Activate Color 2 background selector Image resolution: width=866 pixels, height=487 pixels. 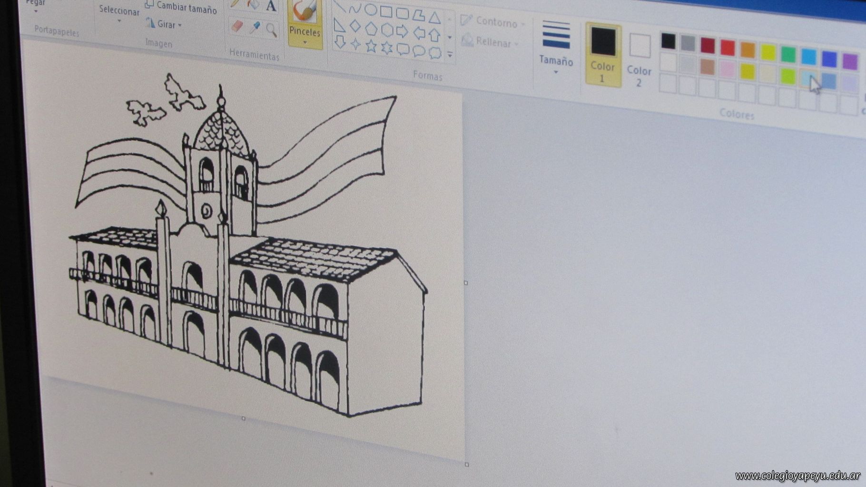[x=640, y=59]
